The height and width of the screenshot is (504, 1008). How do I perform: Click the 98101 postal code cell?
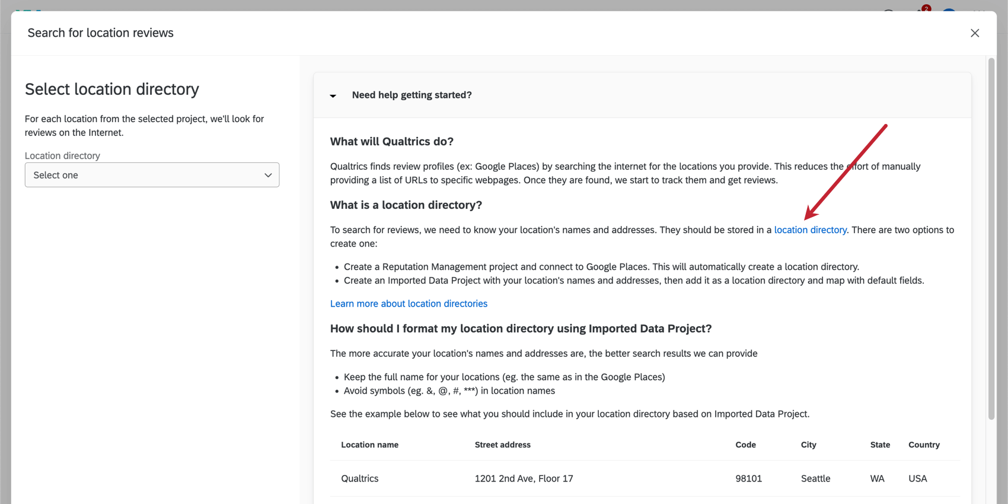748,479
